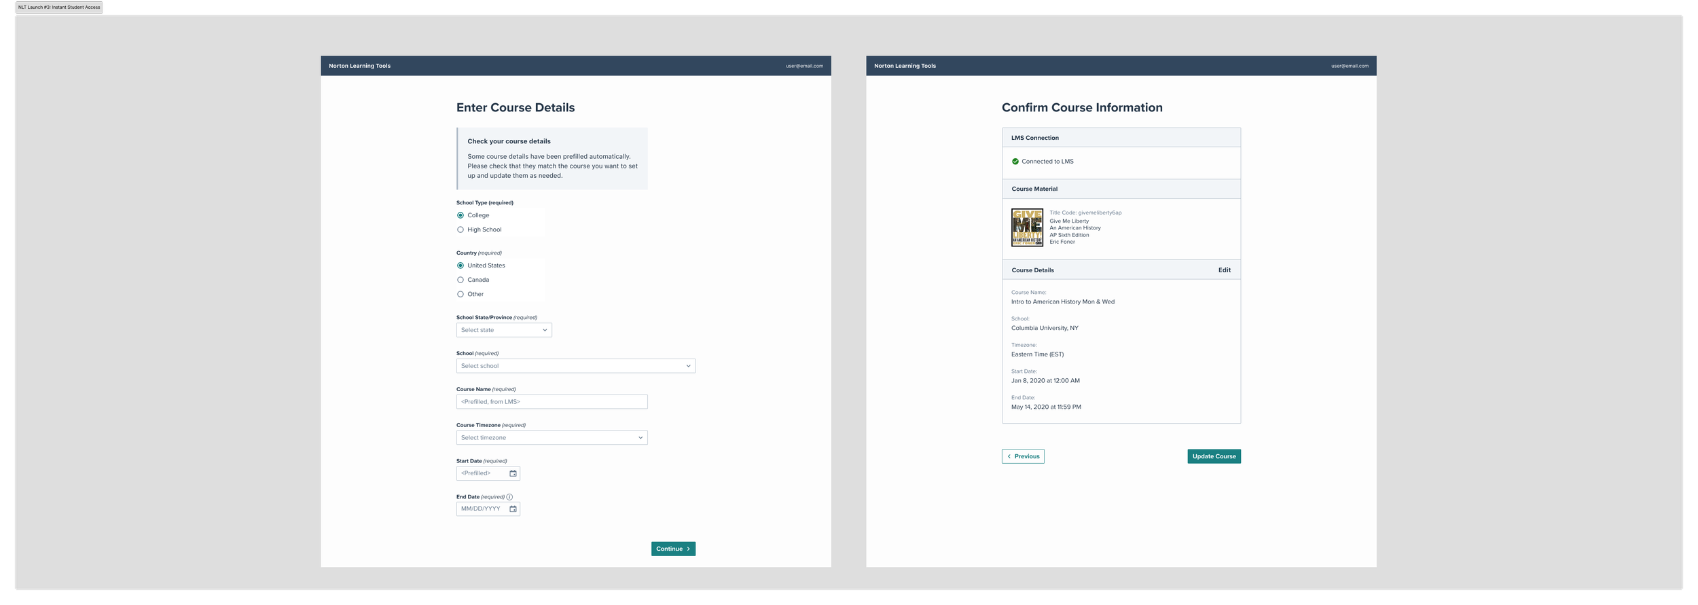
Task: Click Edit in Course Details header
Action: 1224,270
